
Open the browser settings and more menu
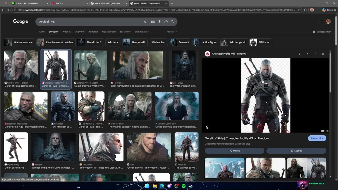click(318, 10)
